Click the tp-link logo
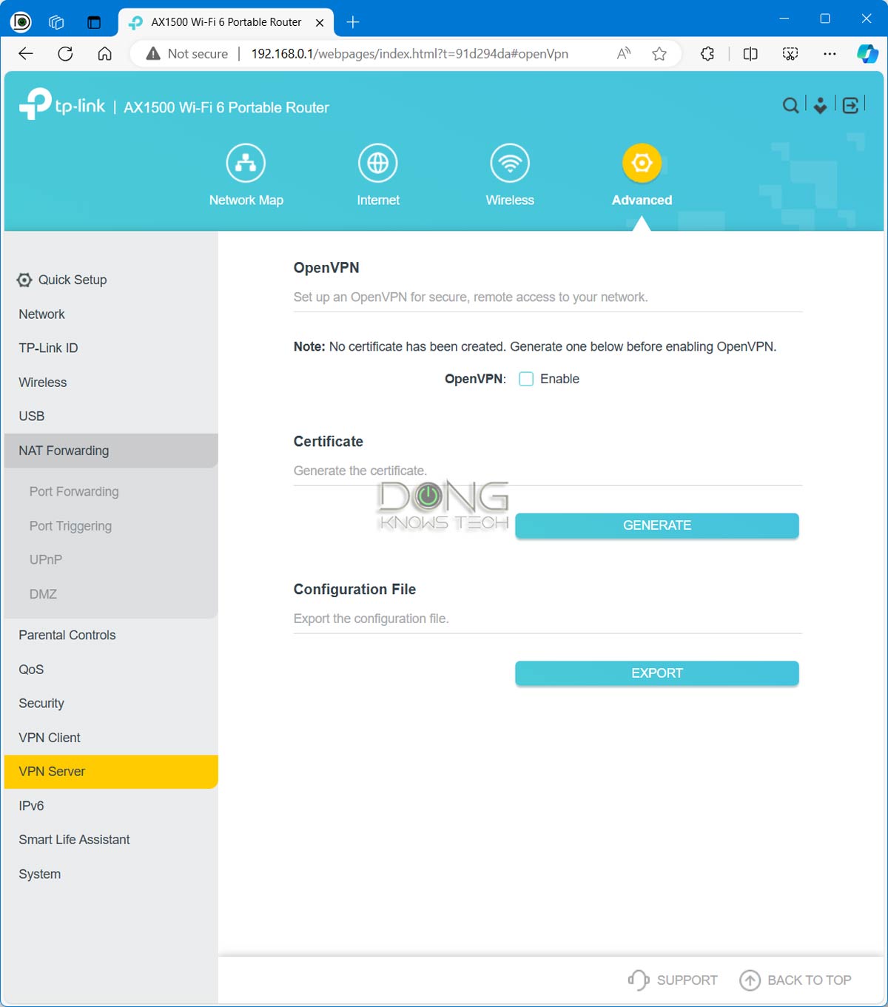888x1007 pixels. (62, 104)
